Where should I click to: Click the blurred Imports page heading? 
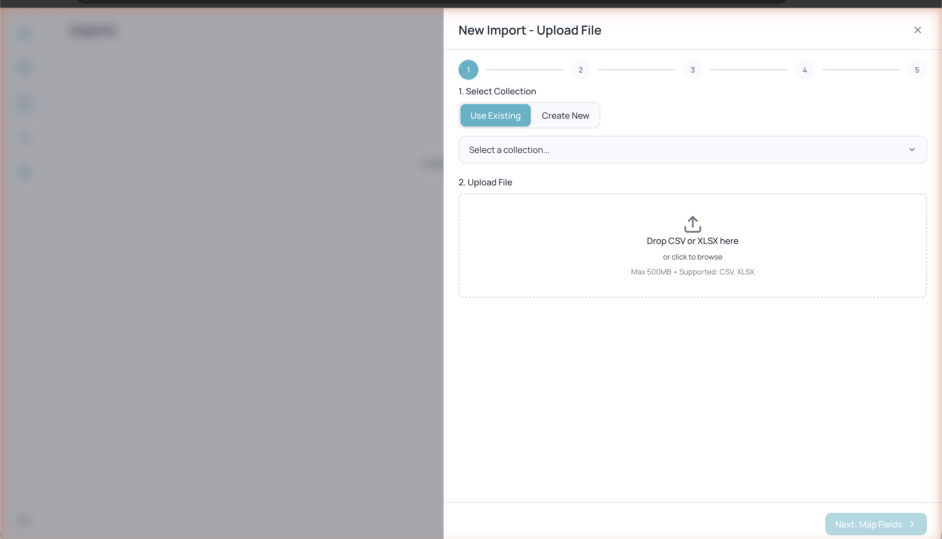tap(94, 31)
